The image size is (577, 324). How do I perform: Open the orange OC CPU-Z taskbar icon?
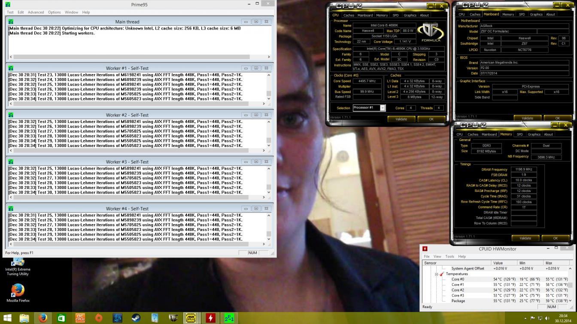[x=80, y=318]
